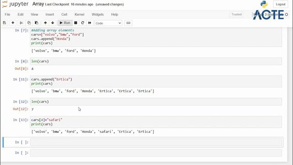Open the command palette keyboard icon

[x=128, y=23]
